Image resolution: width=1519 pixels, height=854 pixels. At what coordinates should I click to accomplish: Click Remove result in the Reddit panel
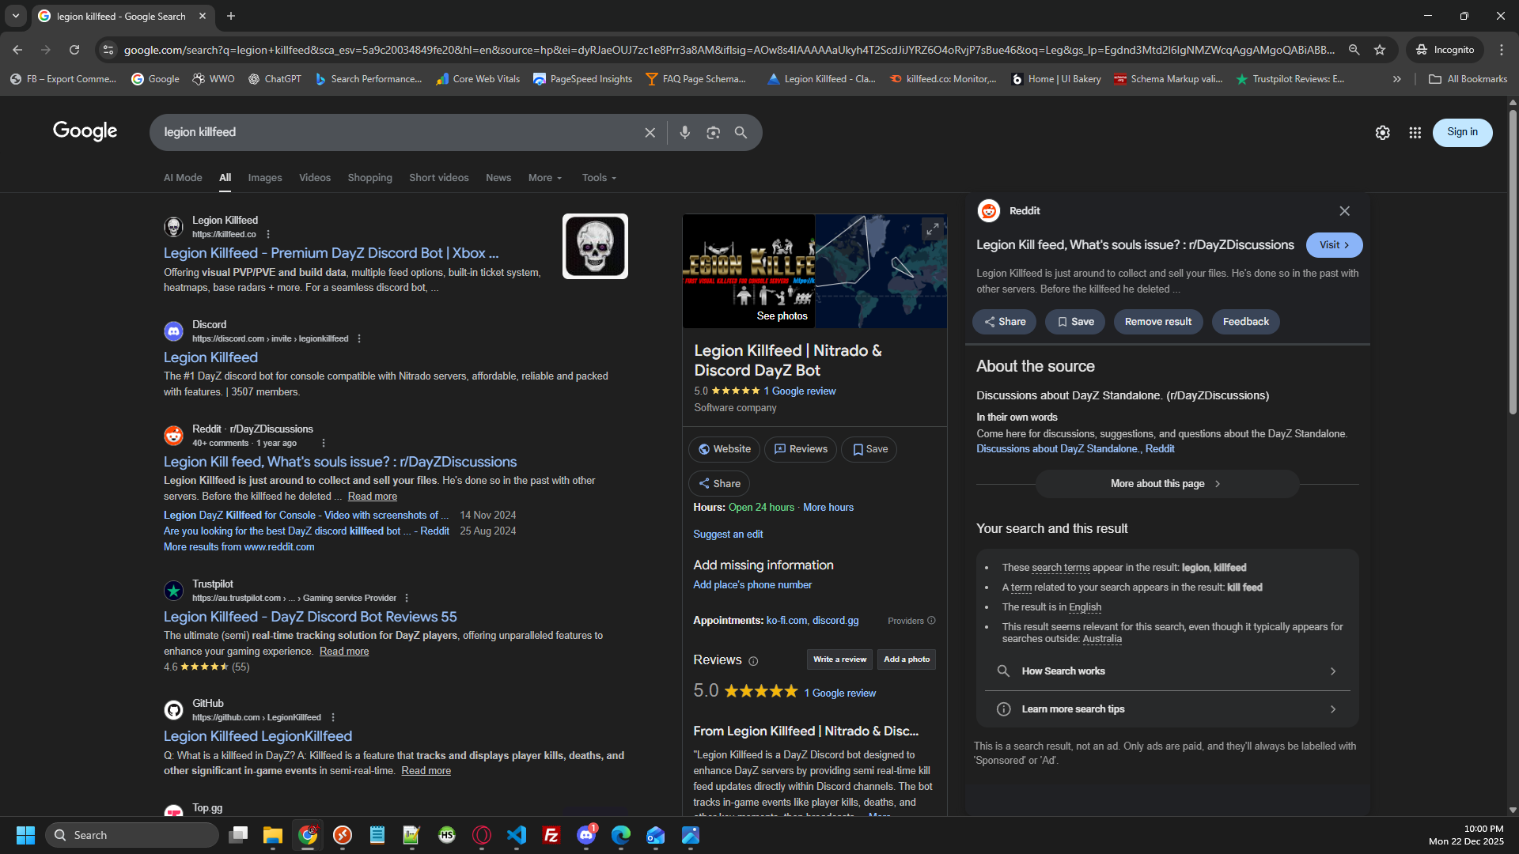click(x=1158, y=322)
